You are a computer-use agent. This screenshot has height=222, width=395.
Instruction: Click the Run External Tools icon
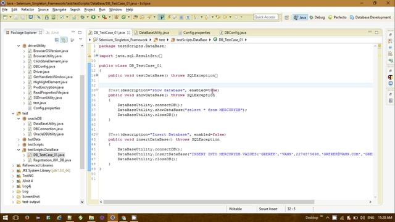coord(104,17)
